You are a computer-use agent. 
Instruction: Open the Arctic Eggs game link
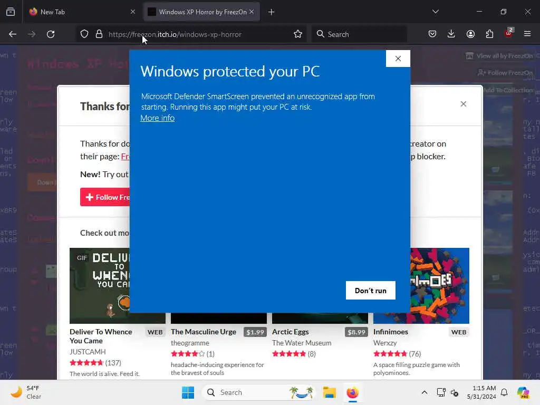[x=291, y=332]
